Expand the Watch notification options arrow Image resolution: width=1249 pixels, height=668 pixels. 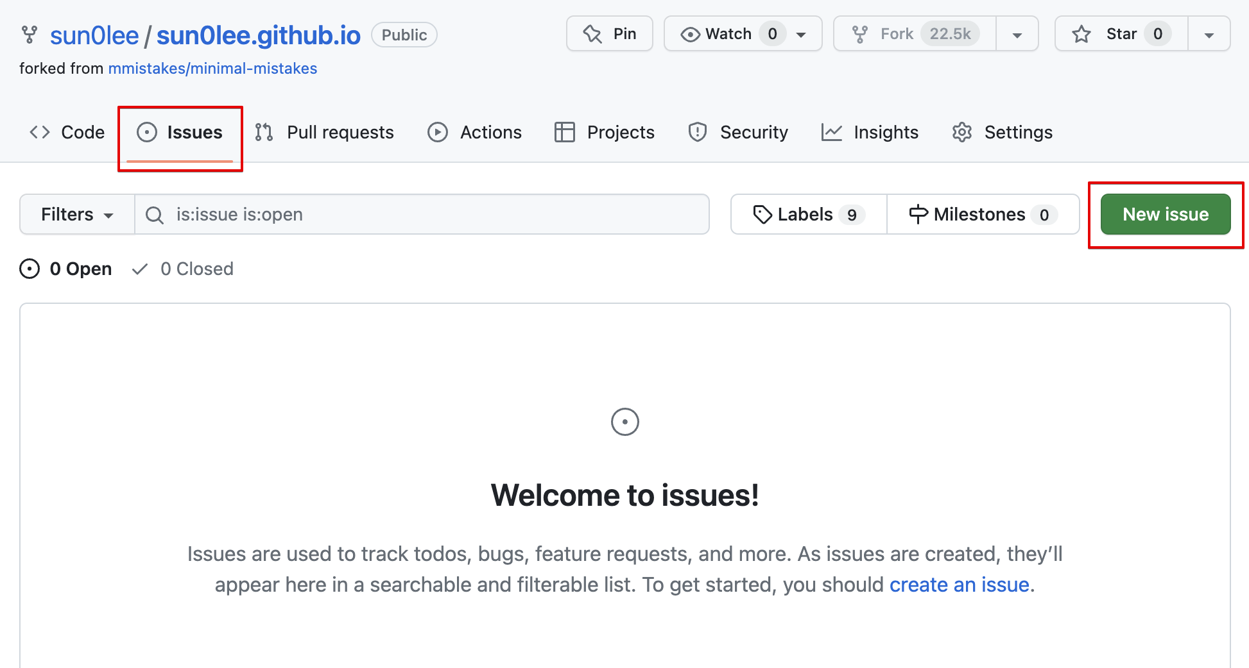802,35
